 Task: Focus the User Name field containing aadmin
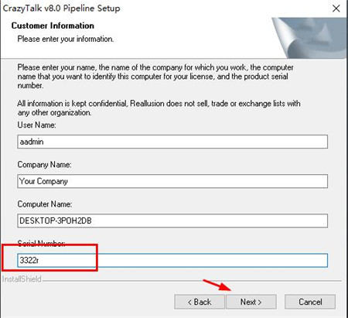click(x=172, y=142)
